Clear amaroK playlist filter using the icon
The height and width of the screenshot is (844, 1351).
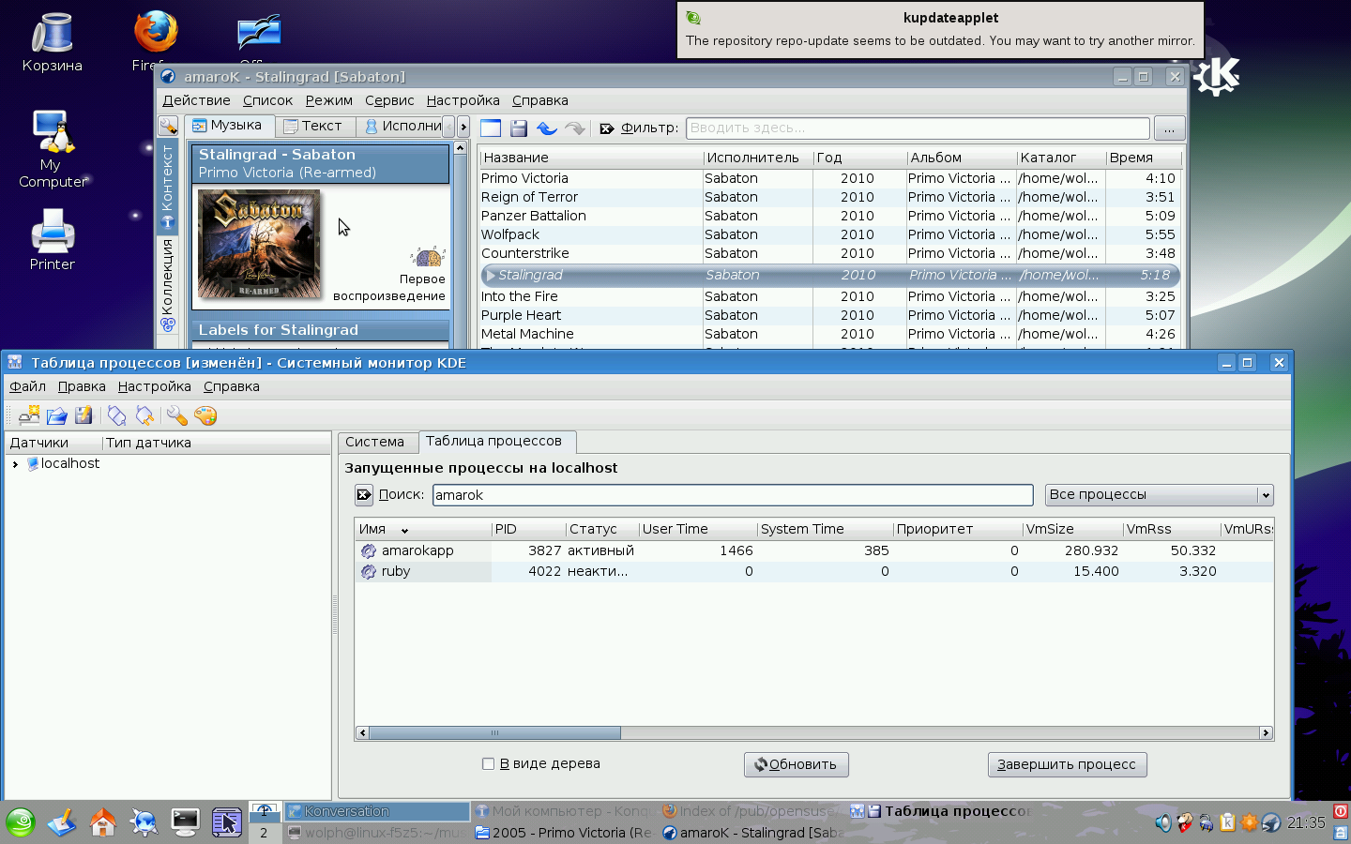[607, 128]
